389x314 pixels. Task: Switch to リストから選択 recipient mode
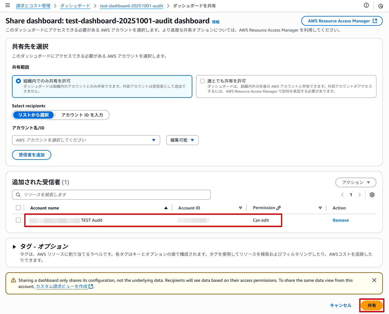coord(33,115)
